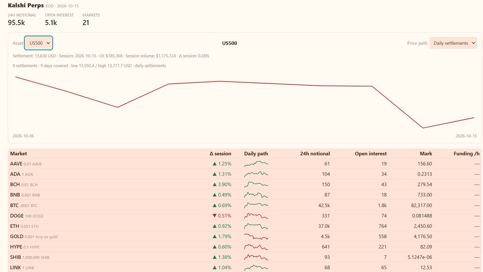The height and width of the screenshot is (272, 483).
Task: Click the BTC open interest 1.8k
Action: pyautogui.click(x=382, y=205)
